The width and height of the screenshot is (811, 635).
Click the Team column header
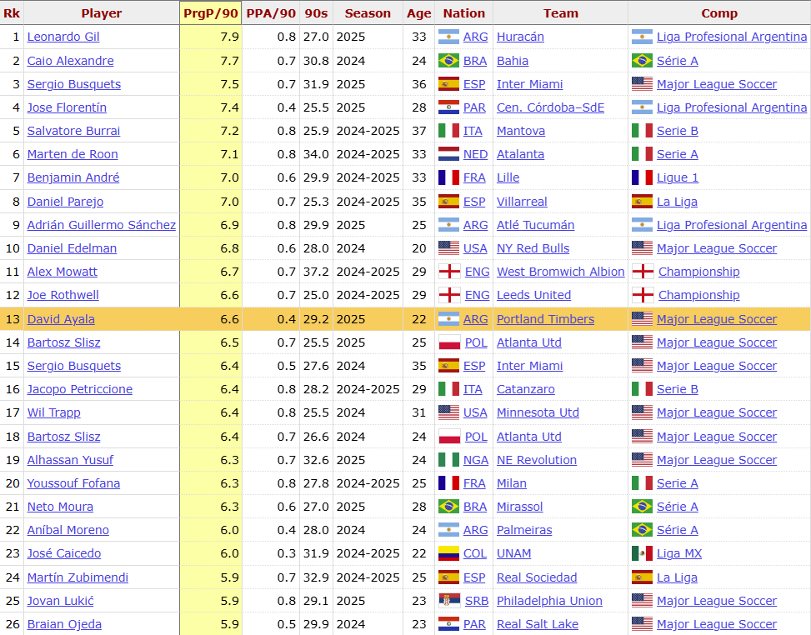[x=561, y=13]
